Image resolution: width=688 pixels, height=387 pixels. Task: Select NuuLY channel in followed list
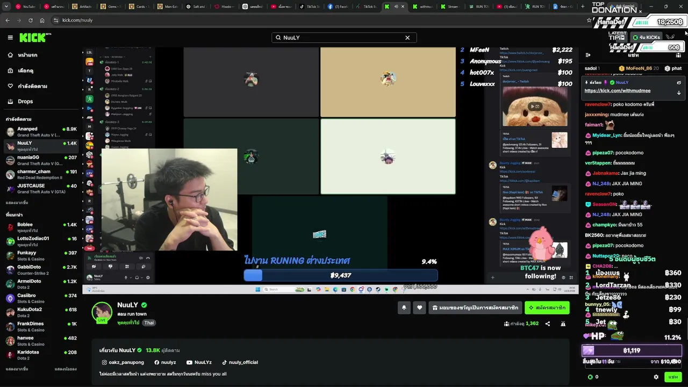41,146
